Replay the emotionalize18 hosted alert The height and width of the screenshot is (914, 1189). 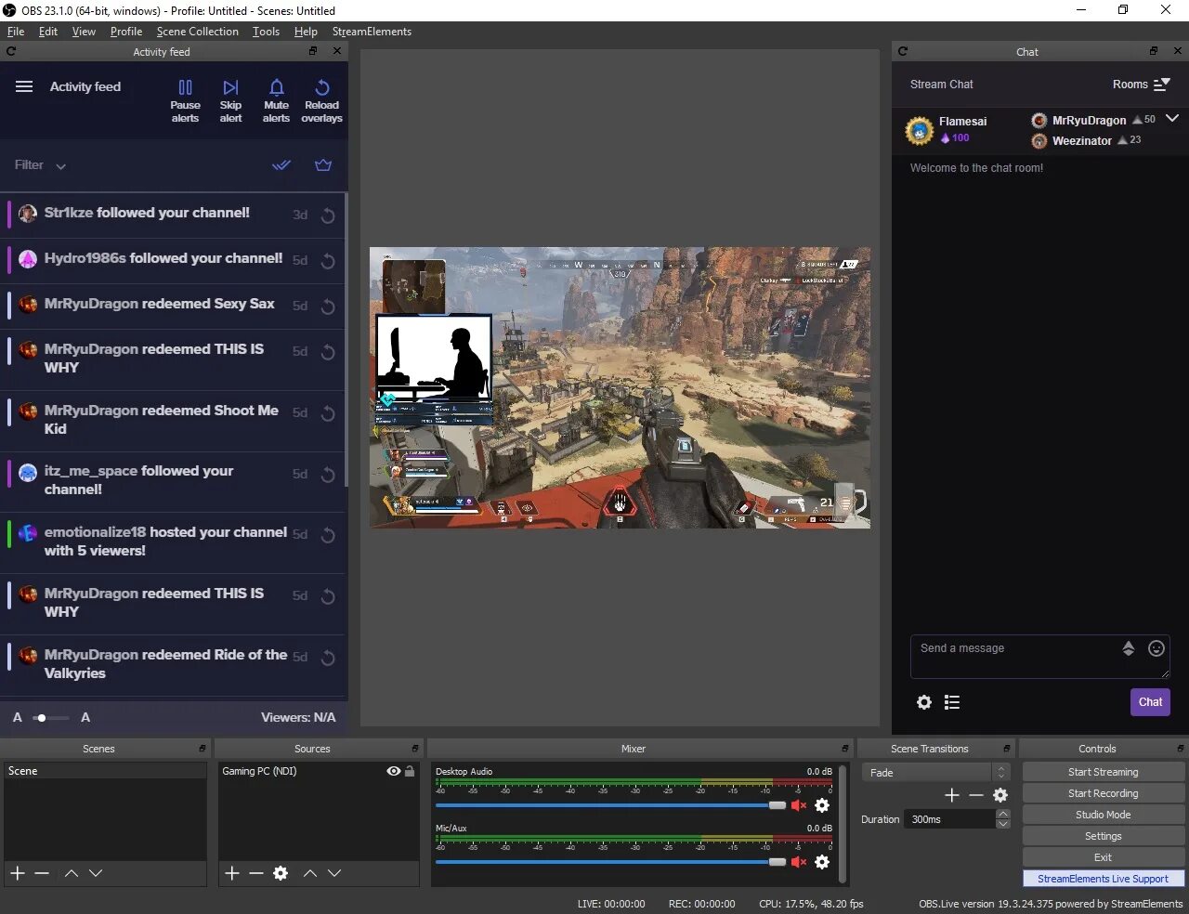(x=328, y=535)
